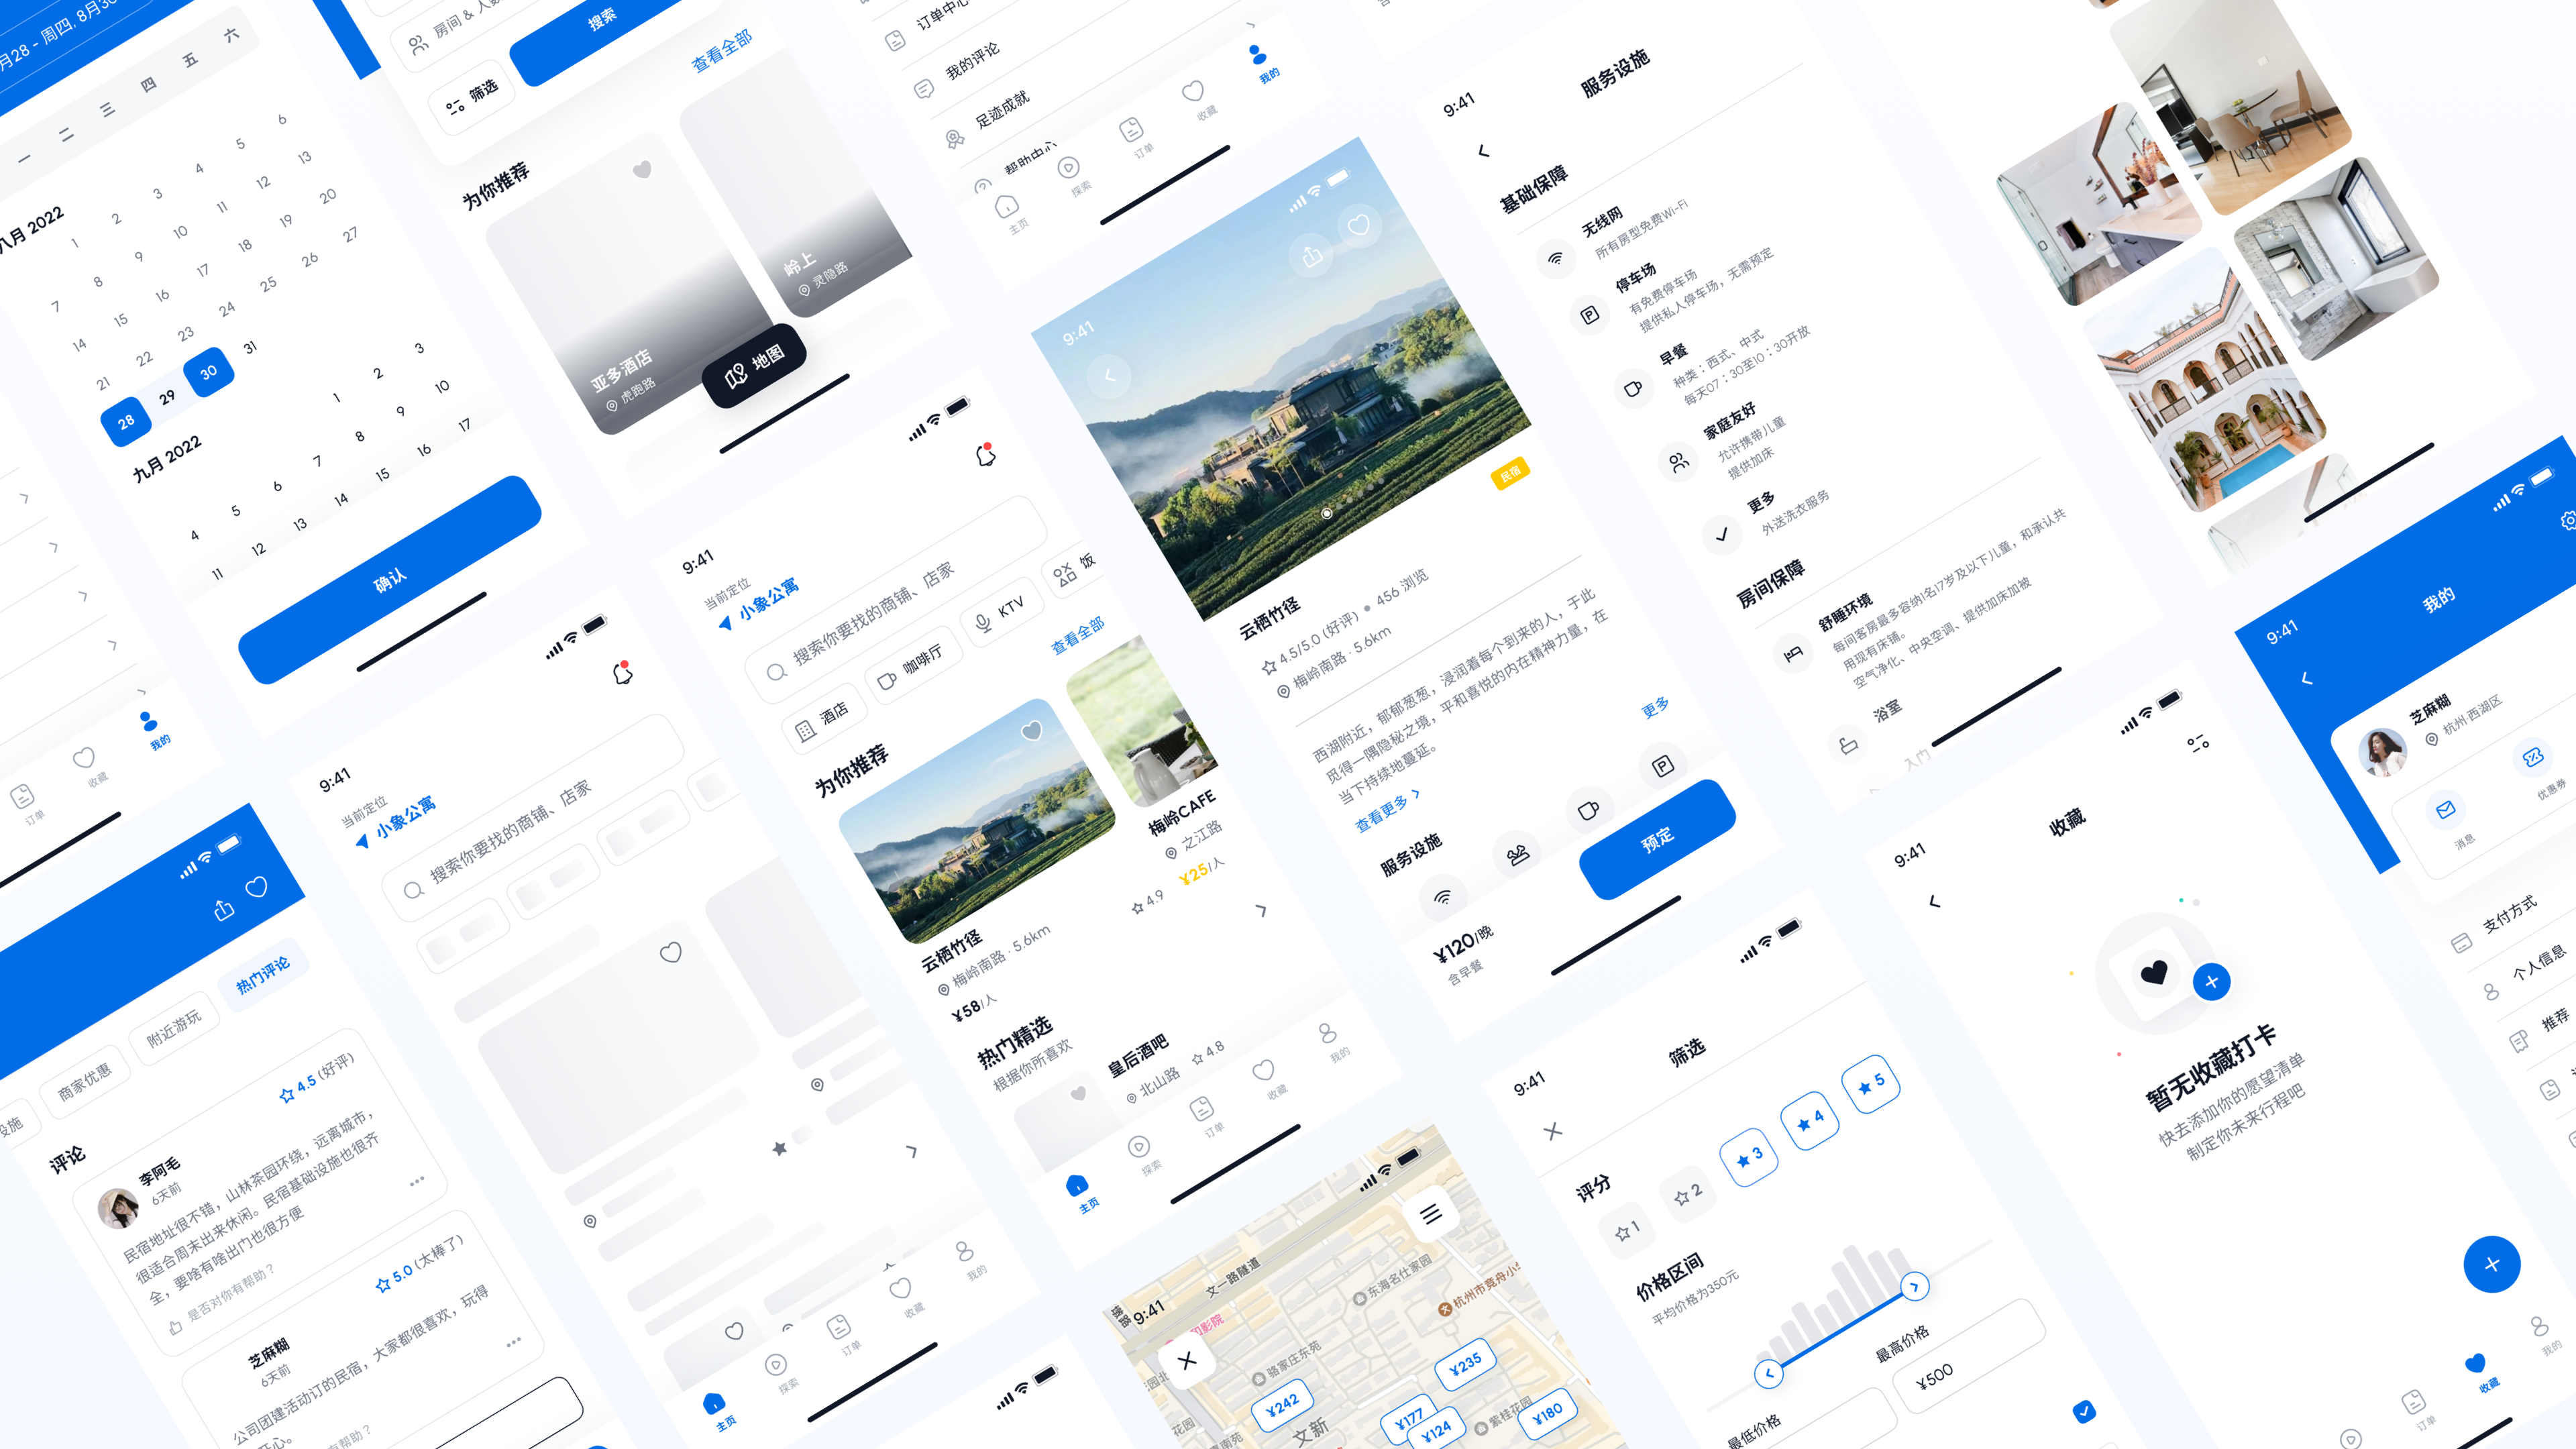Screen dimensions: 2576x1449
Task: Toggle the blue checkbox below the price fields
Action: point(2084,1411)
